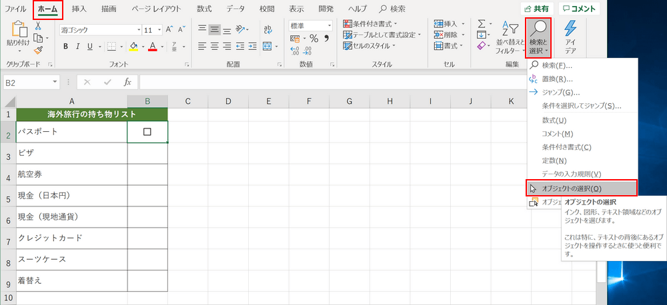Switch to the 表示 tab
This screenshot has width=667, height=305.
pyautogui.click(x=296, y=9)
